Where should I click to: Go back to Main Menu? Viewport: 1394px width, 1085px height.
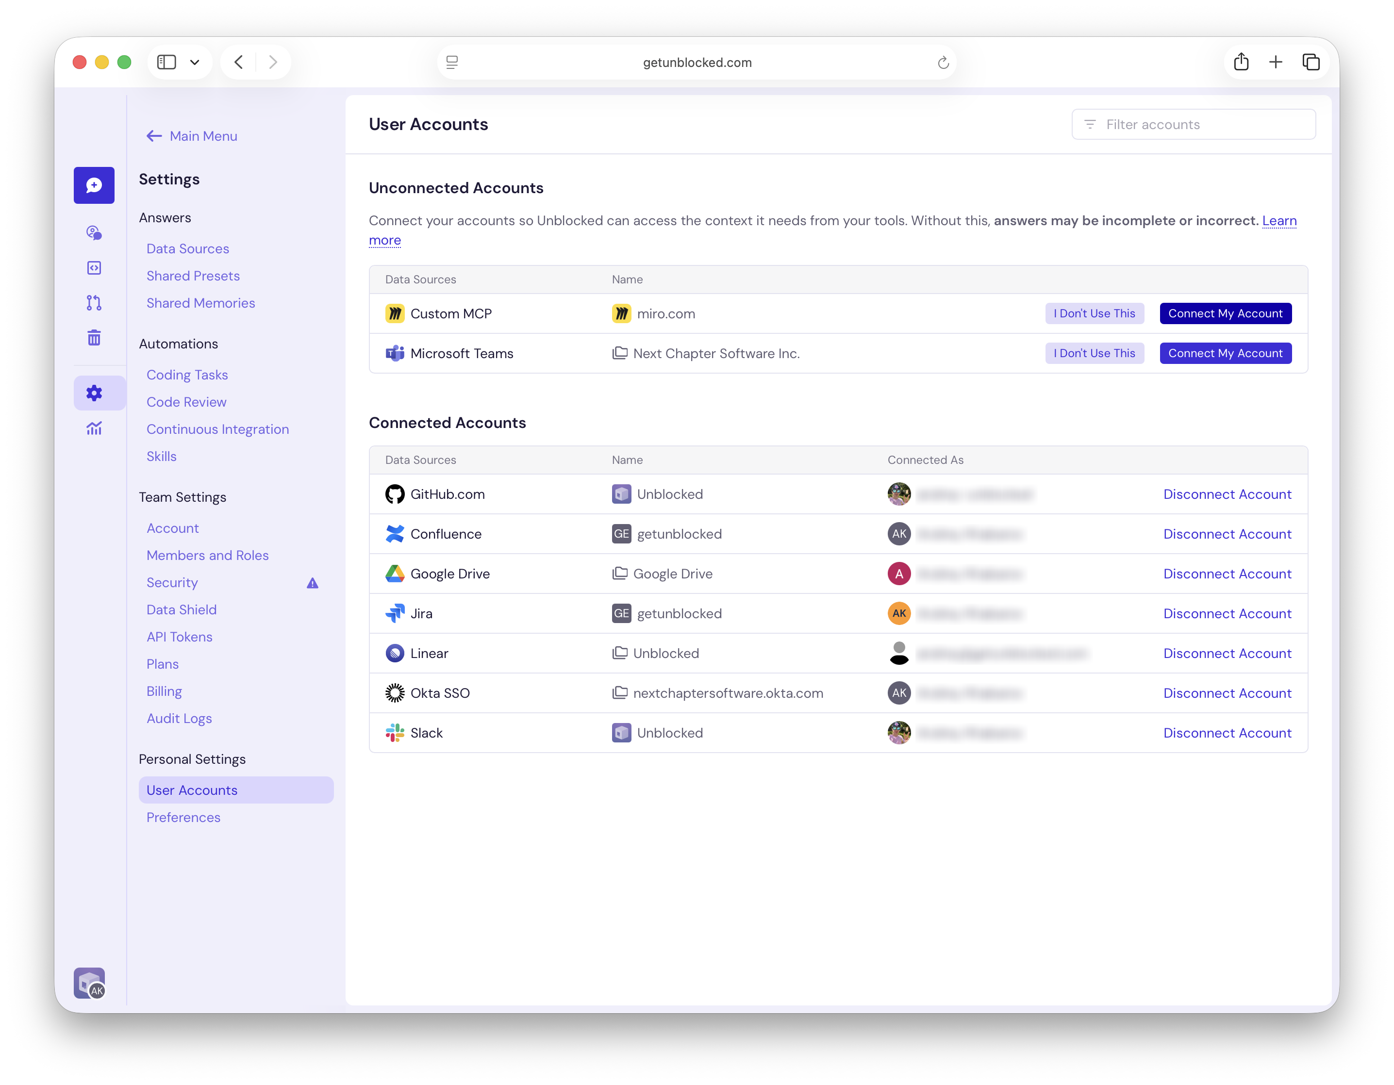192,136
